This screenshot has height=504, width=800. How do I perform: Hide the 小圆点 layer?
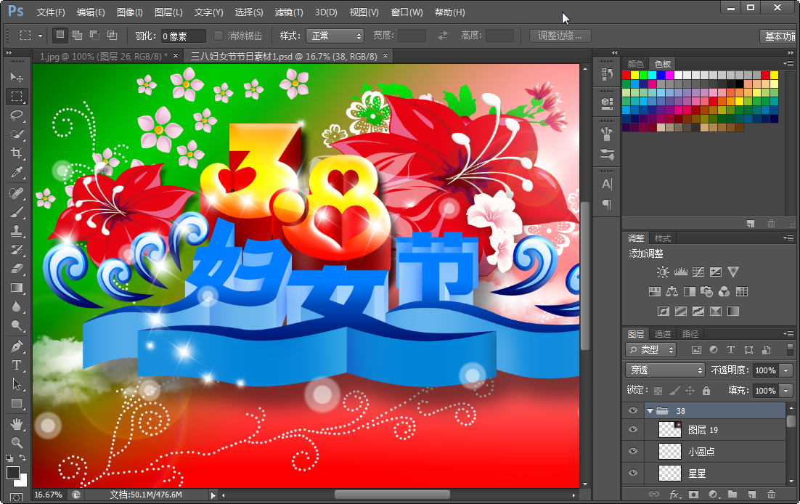633,452
